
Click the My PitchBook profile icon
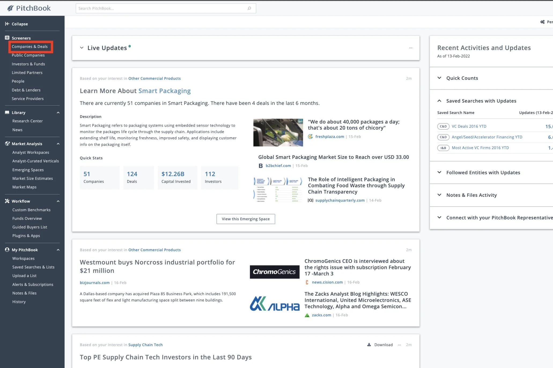pos(7,250)
